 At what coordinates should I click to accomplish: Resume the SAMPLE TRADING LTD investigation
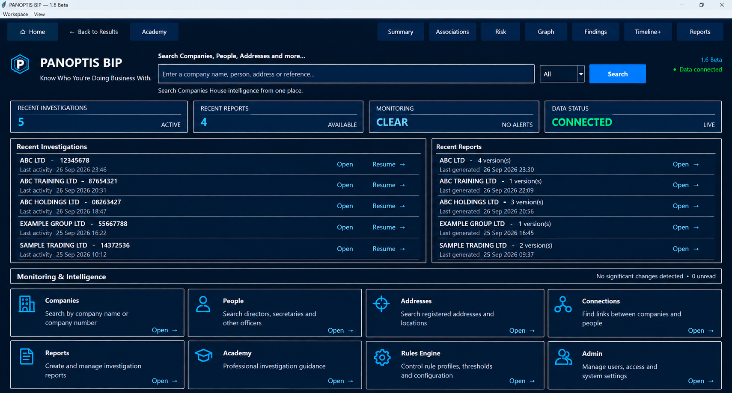[389, 248]
